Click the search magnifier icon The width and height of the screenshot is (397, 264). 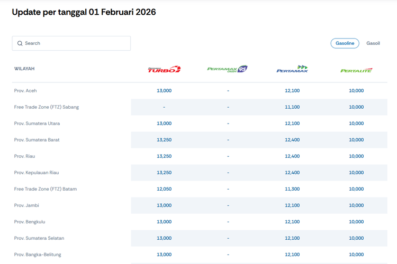coord(20,43)
